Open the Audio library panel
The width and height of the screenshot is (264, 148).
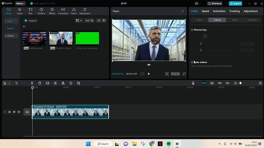(19, 11)
